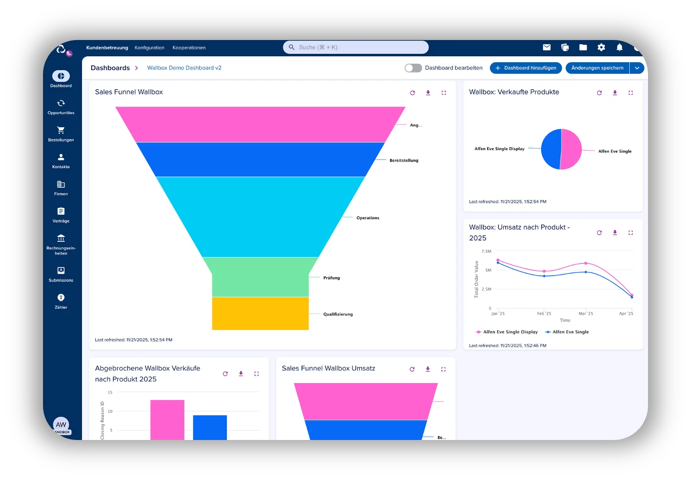Expand the breadcrumb chevron after Dashboards
691x480 pixels.
[136, 68]
